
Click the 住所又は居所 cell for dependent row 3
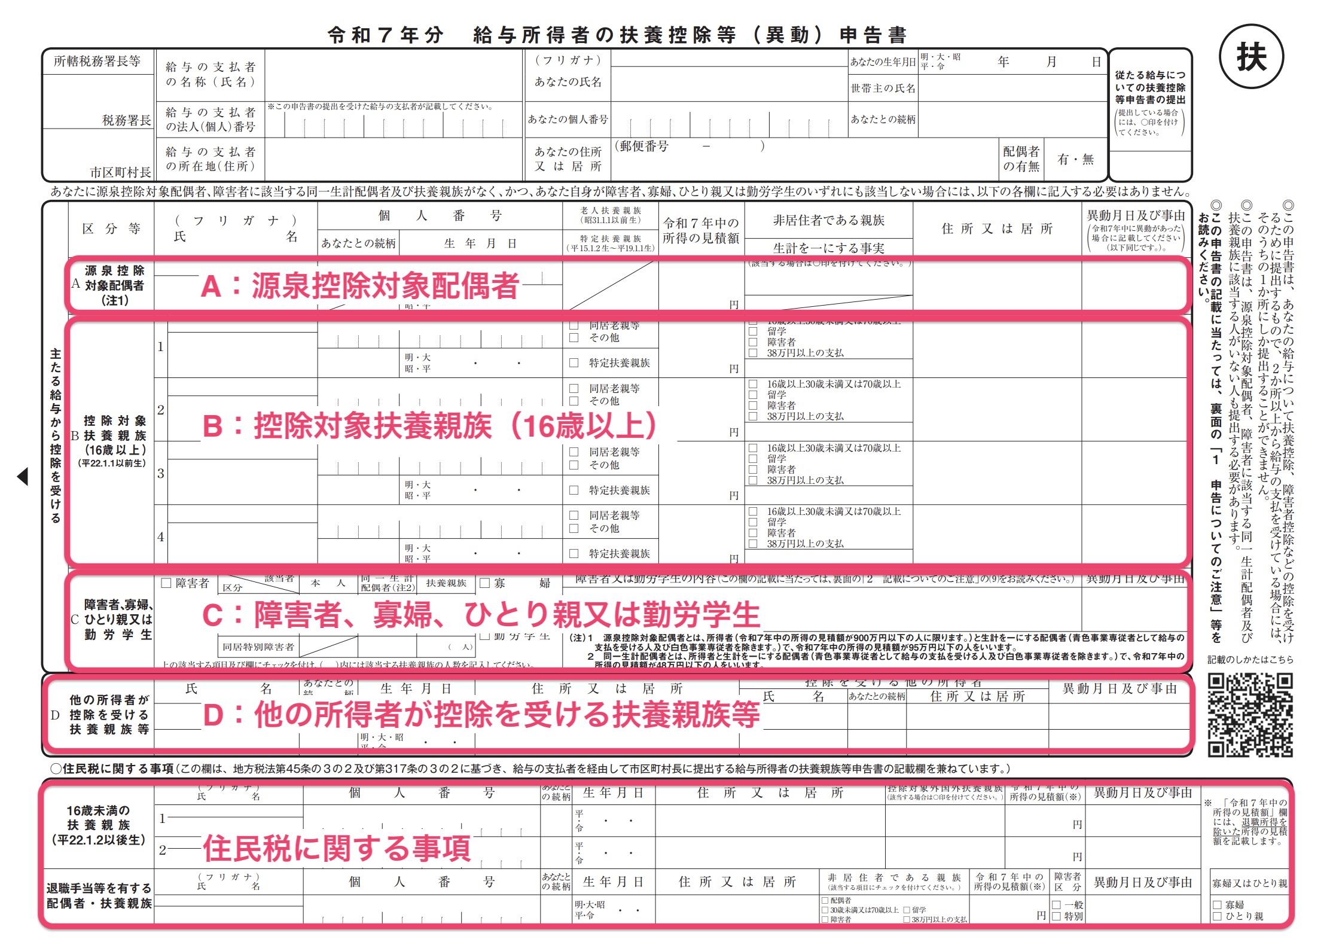(997, 473)
